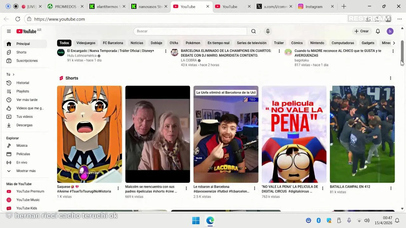The width and height of the screenshot is (406, 228).
Task: Show more filter chips with right arrow
Action: coord(394,43)
